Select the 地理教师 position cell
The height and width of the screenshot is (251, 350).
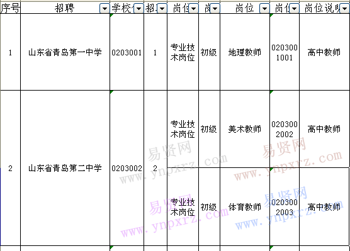coord(245,52)
